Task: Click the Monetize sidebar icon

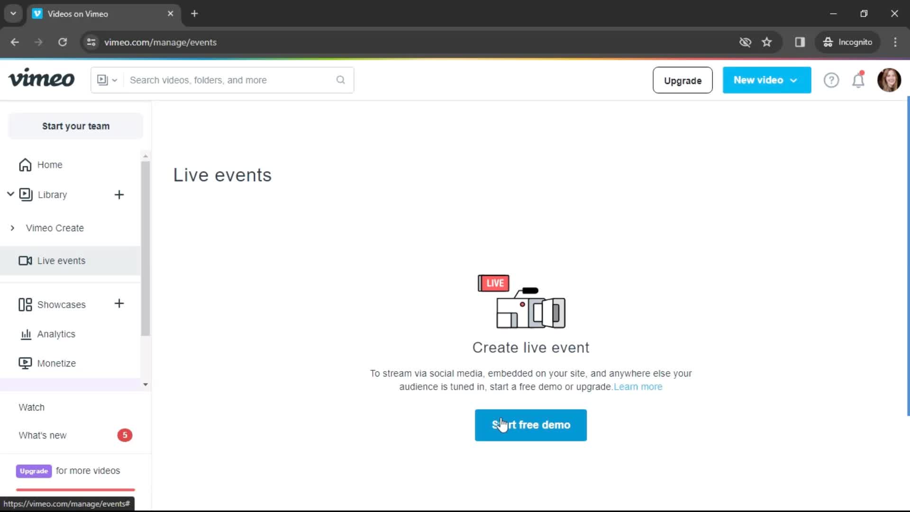Action: [x=25, y=363]
